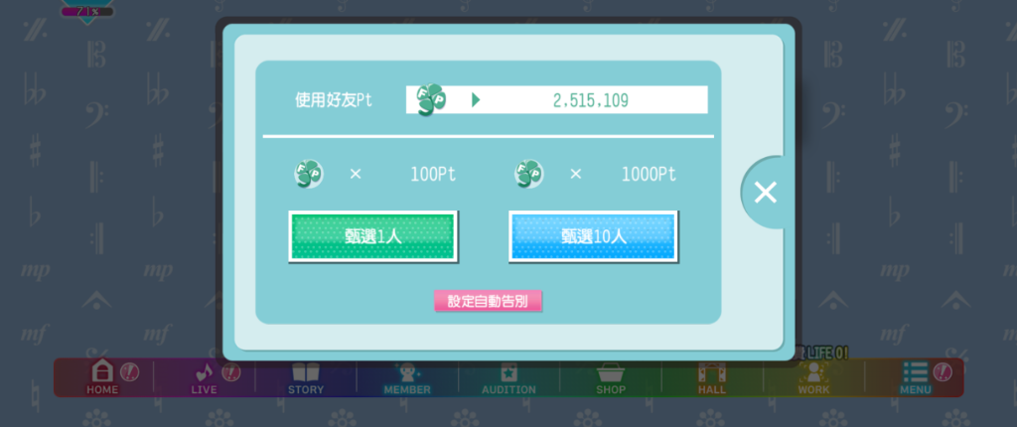Click the clover icon beside 1000Pt
This screenshot has width=1017, height=427.
point(529,174)
